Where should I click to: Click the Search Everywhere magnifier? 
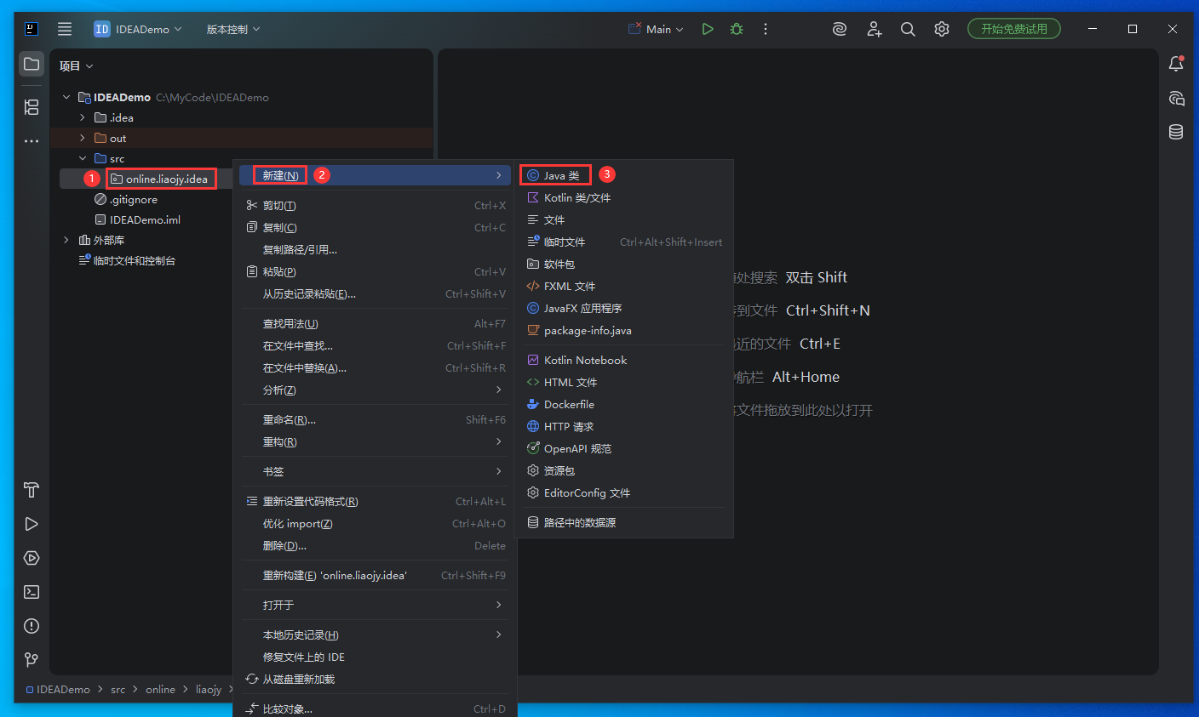[908, 29]
